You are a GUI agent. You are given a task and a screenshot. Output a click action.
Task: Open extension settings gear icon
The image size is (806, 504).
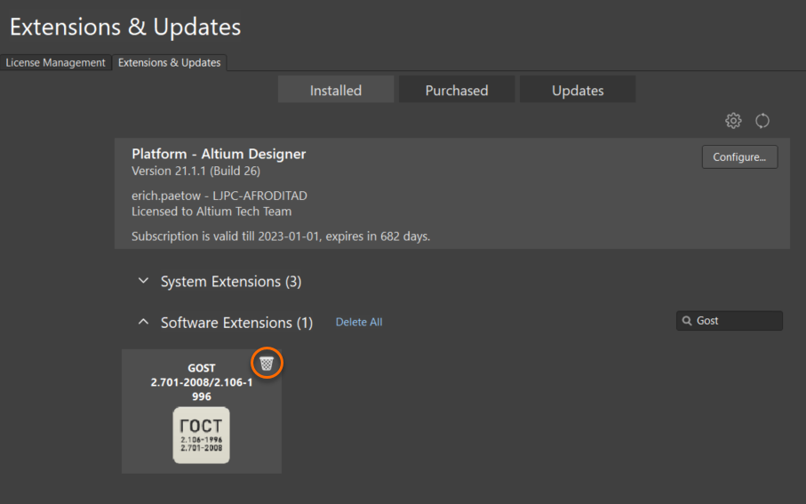click(x=733, y=121)
